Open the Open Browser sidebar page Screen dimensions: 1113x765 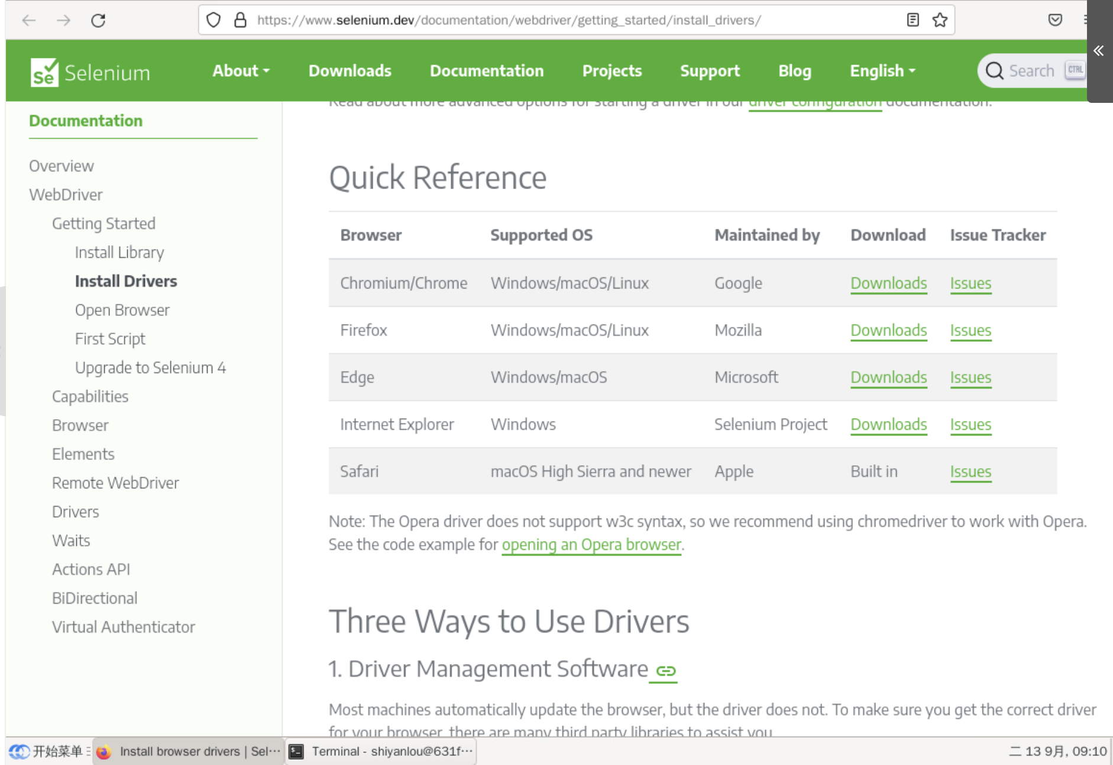(122, 310)
